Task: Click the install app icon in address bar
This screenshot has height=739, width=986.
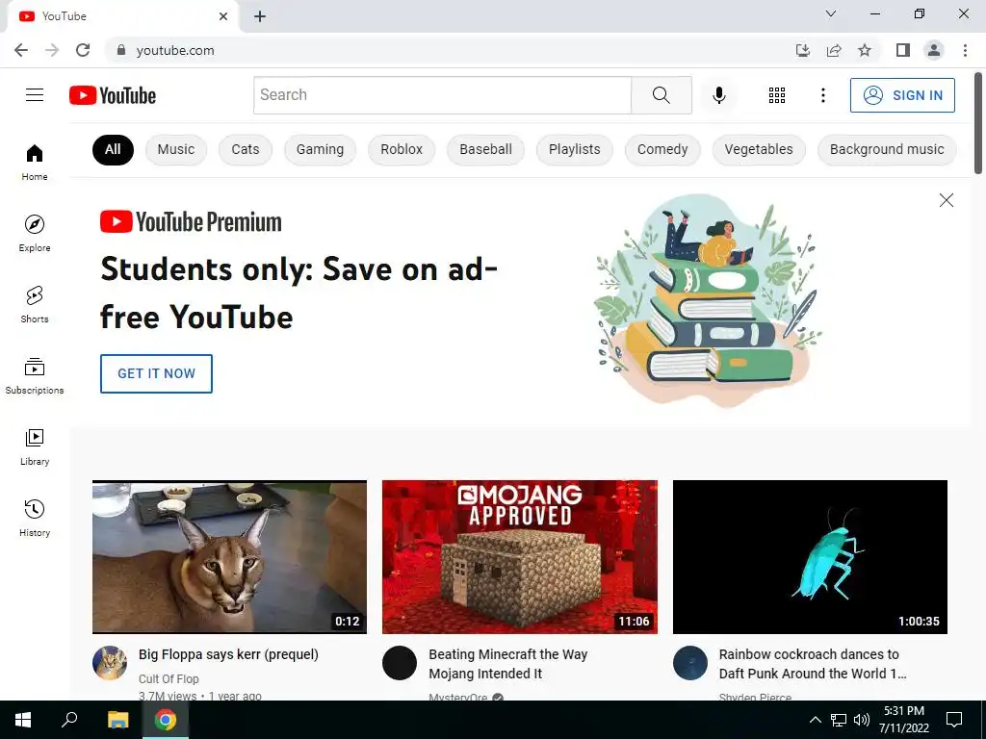Action: coord(802,50)
